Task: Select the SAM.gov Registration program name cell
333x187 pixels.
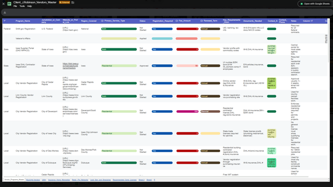Action: pyautogui.click(x=25, y=29)
